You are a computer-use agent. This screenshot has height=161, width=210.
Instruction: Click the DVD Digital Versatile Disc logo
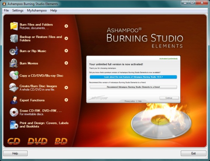coord(37,141)
